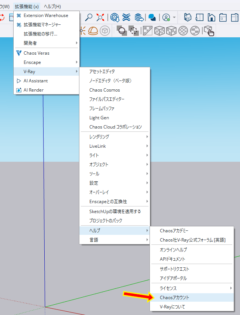Click the second checkered cube icon
The width and height of the screenshot is (240, 315).
point(171,31)
